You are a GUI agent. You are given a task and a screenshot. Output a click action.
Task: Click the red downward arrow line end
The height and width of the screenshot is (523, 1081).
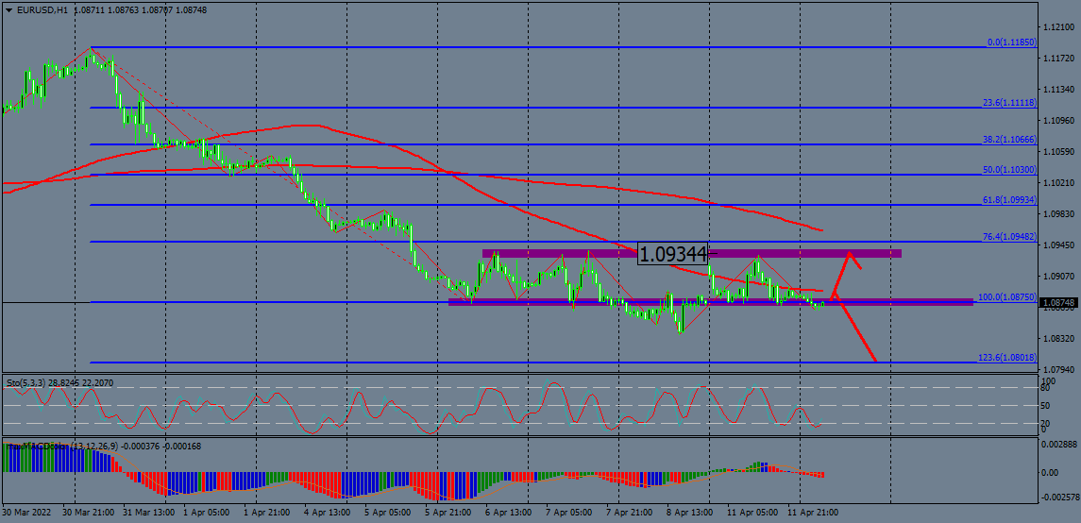(875, 361)
